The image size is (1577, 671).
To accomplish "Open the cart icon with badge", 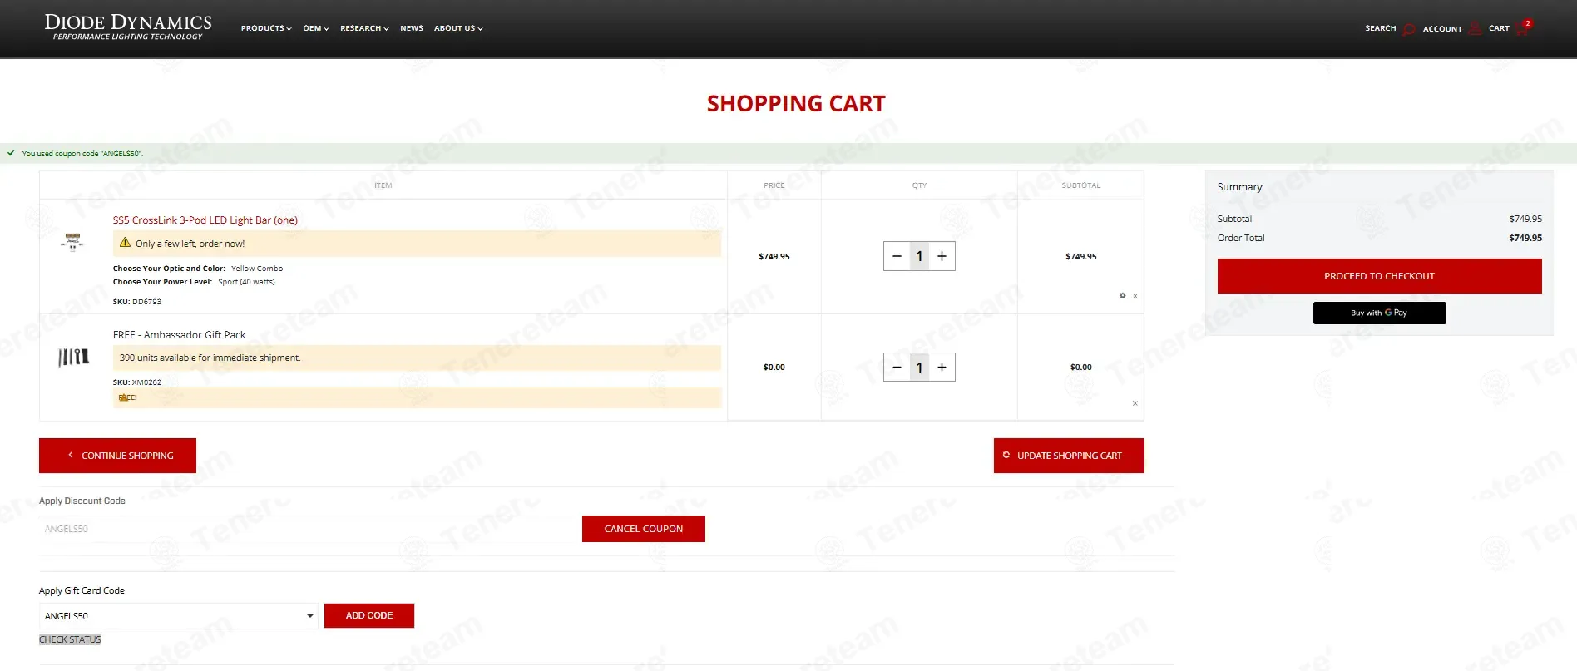I will click(1523, 28).
